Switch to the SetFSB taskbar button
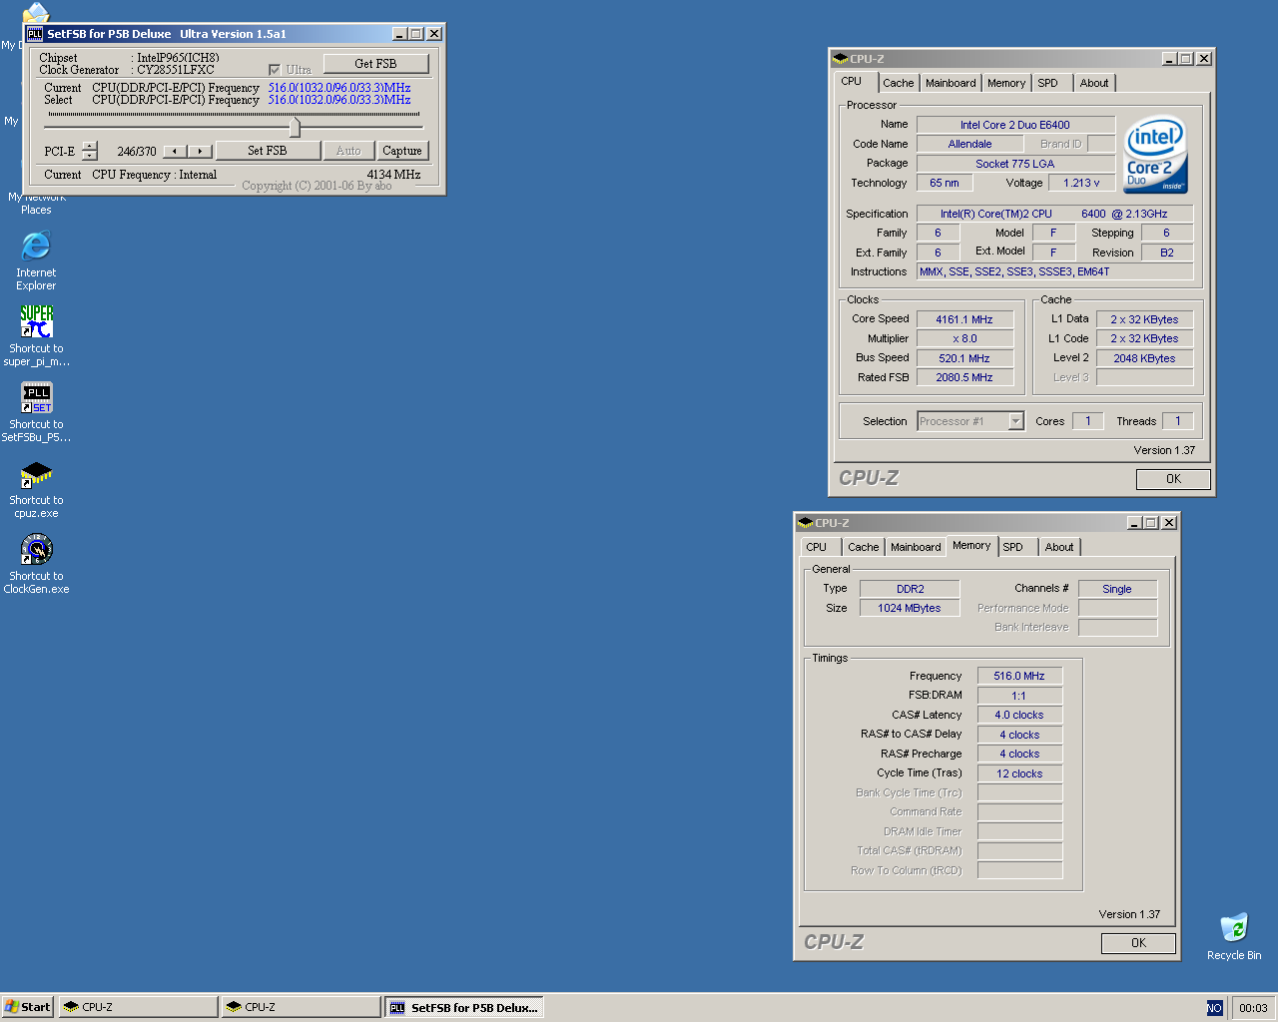The image size is (1278, 1022). tap(464, 1007)
